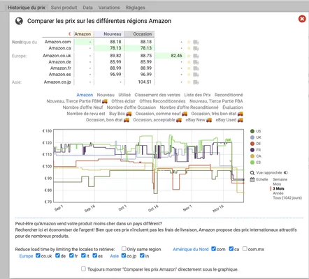Star the Amazon.com row
The height and width of the screenshot is (279, 309).
point(189,42)
